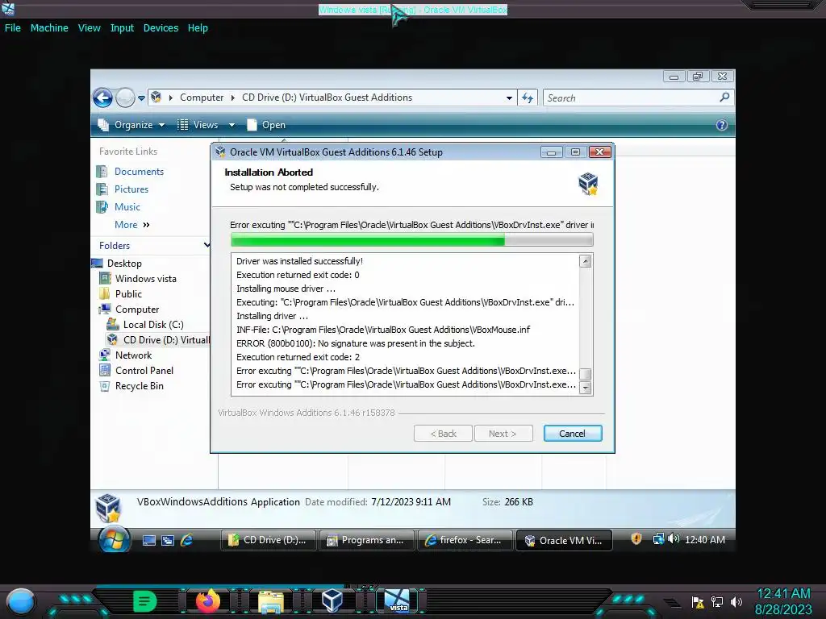Click the host blue start orb

[21, 601]
